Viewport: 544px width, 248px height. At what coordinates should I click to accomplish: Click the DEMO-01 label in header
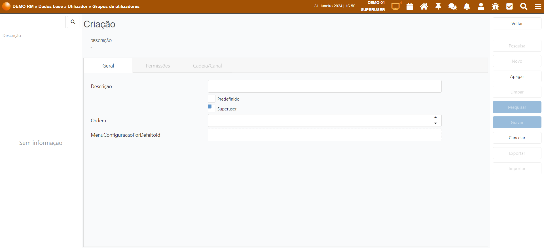pyautogui.click(x=376, y=3)
